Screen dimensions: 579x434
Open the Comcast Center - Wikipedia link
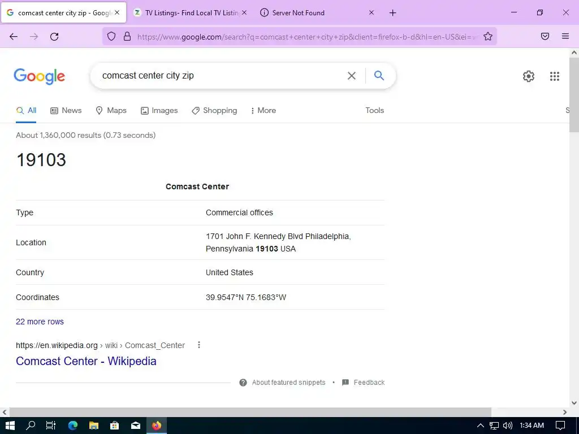coord(86,361)
